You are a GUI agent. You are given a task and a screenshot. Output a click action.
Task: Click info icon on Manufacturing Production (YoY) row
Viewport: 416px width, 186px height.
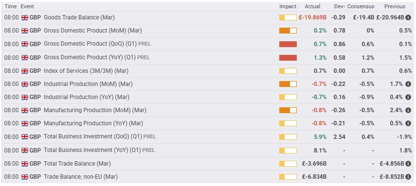[x=409, y=123]
